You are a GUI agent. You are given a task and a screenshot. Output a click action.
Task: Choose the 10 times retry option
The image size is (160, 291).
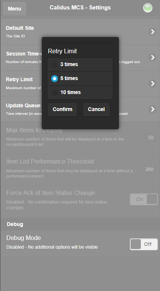pyautogui.click(x=80, y=93)
